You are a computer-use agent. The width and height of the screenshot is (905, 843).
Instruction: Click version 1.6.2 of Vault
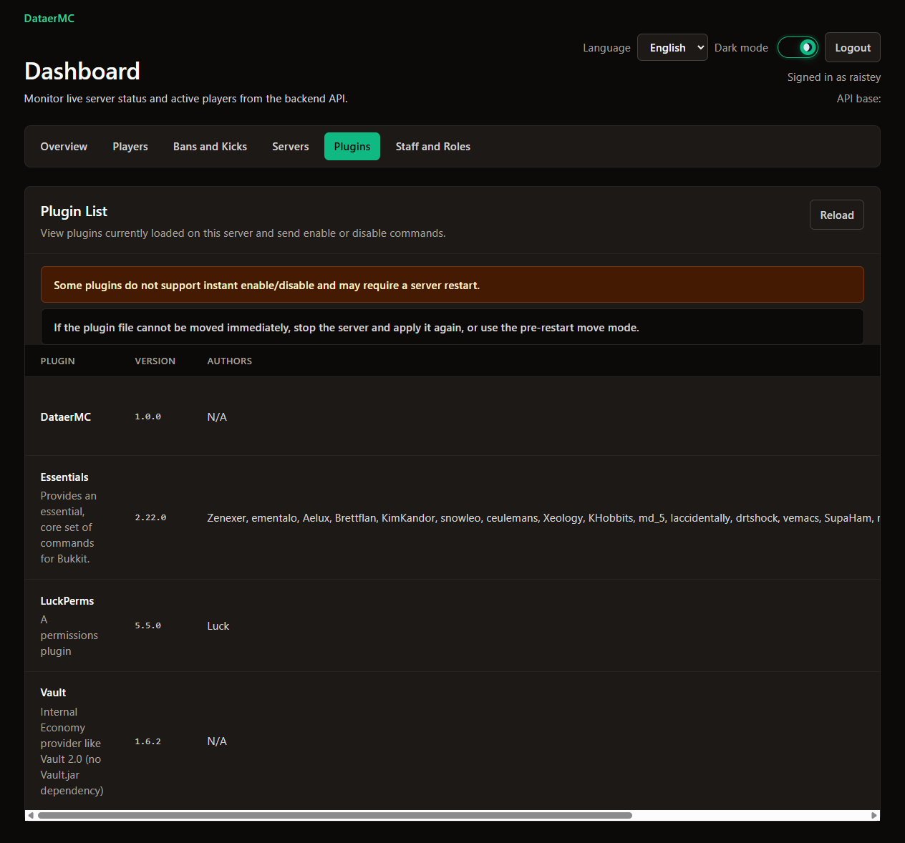pos(148,741)
